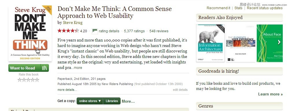
Task: Open author Steve Krug's page
Action: [x=73, y=23]
